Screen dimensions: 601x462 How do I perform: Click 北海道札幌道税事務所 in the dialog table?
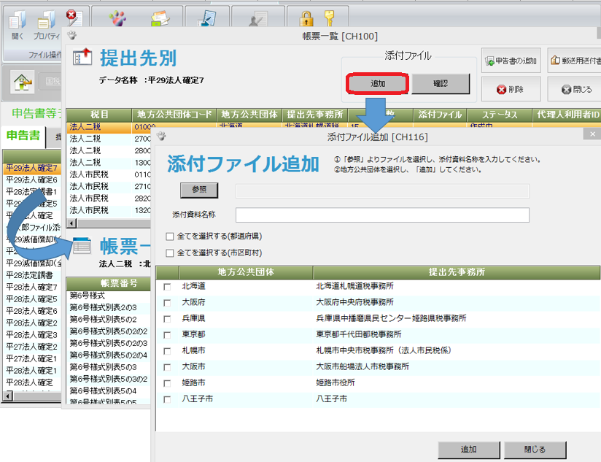click(x=355, y=286)
